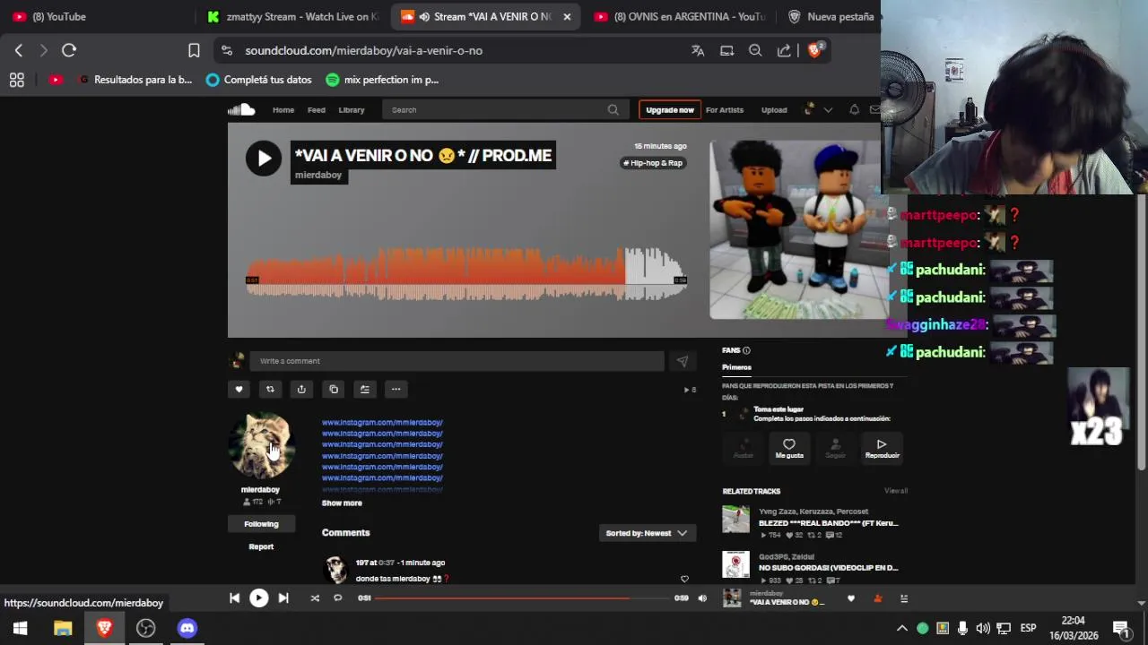Viewport: 1148px width, 645px height.
Task: Open the SoundCloud logo home link
Action: coord(241,110)
